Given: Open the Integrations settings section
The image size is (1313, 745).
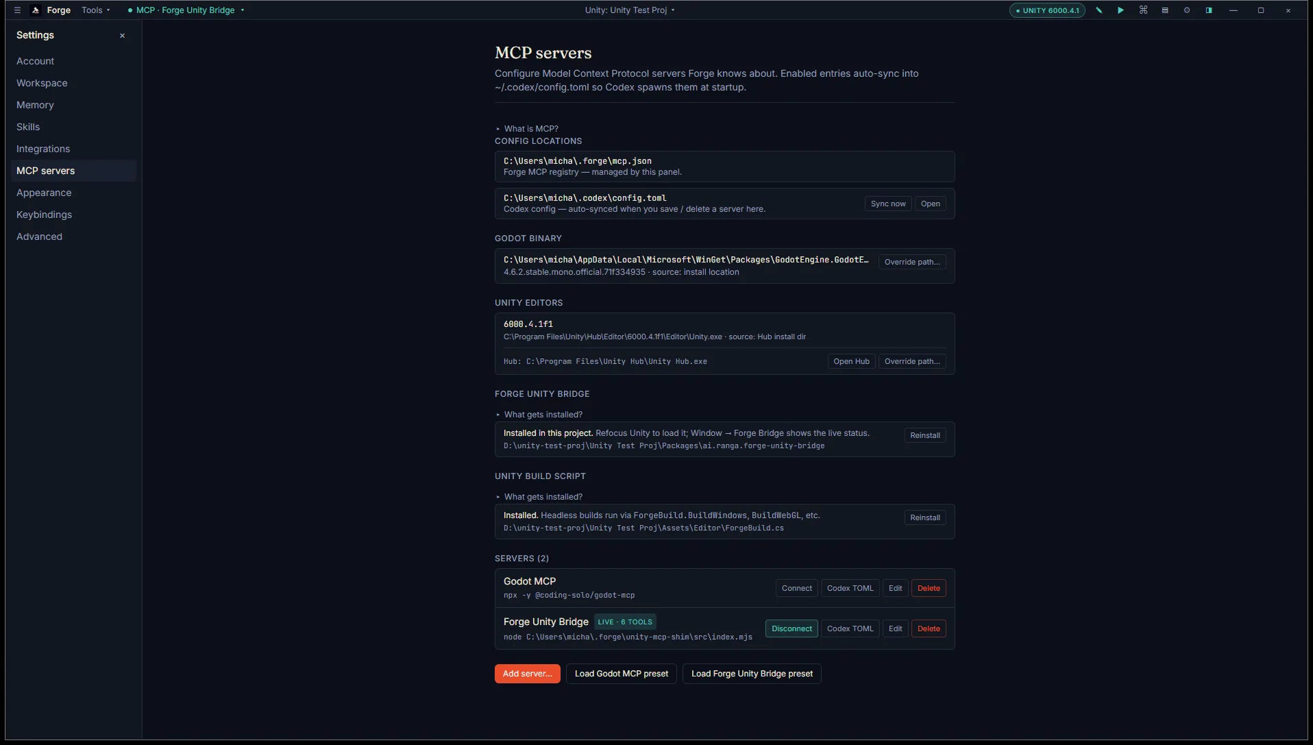Looking at the screenshot, I should tap(74, 149).
